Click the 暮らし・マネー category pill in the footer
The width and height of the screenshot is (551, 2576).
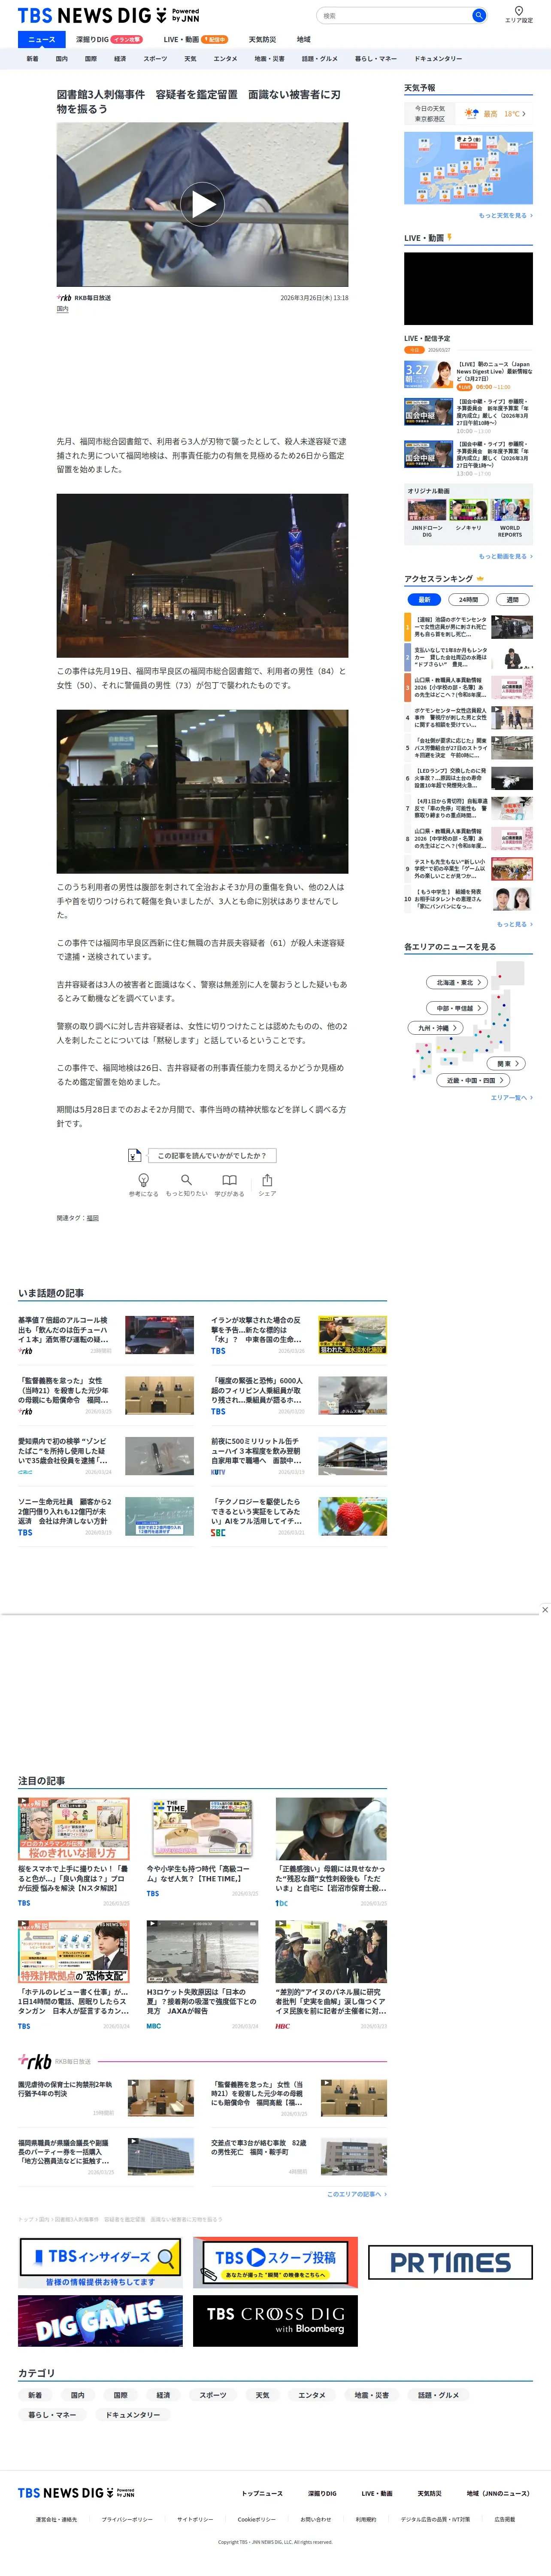(x=52, y=2414)
